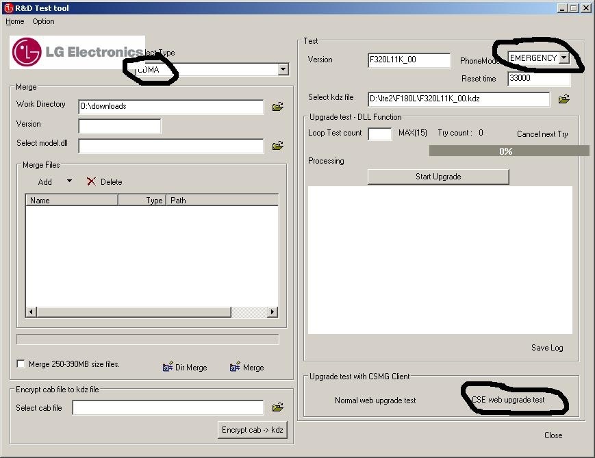Viewport: 595px width, 458px height.
Task: Click the Name column header
Action: 72,200
